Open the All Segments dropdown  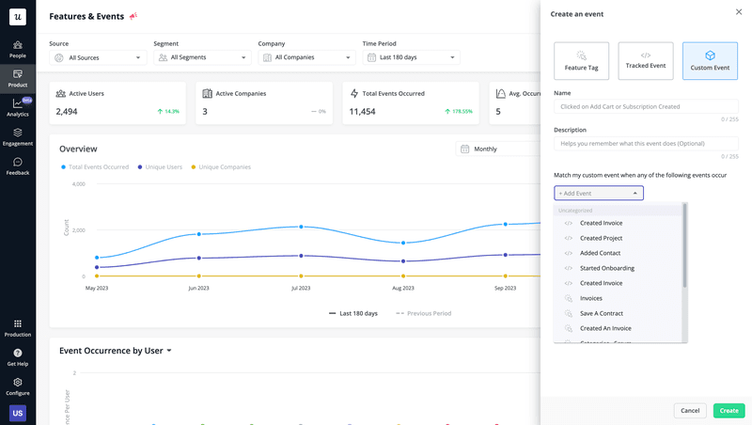tap(203, 58)
